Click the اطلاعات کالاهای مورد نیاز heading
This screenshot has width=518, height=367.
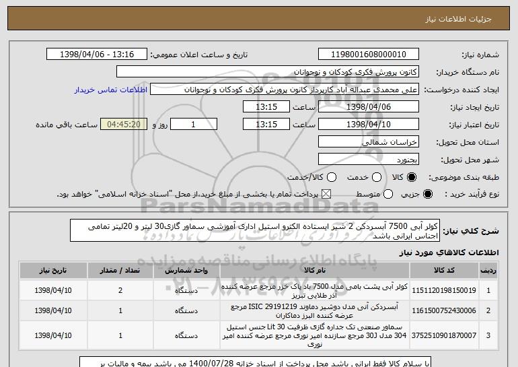(x=449, y=253)
